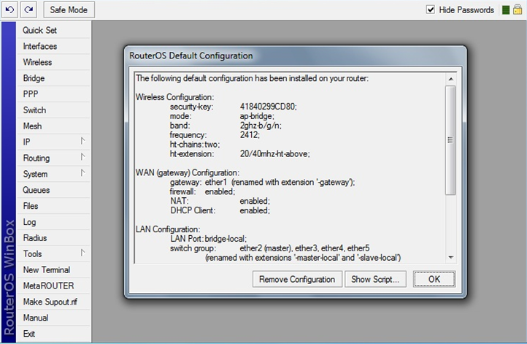Open the PPP menu
527x344 pixels.
click(54, 94)
